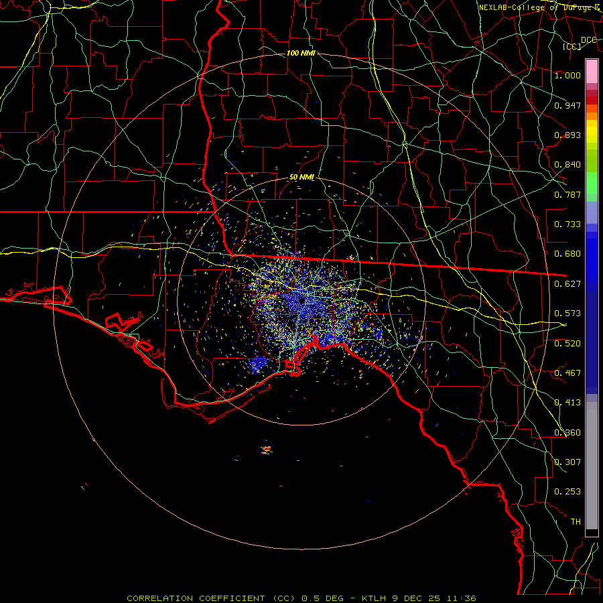603x603 pixels.
Task: Click the 0.360 scale value
Action: (567, 433)
